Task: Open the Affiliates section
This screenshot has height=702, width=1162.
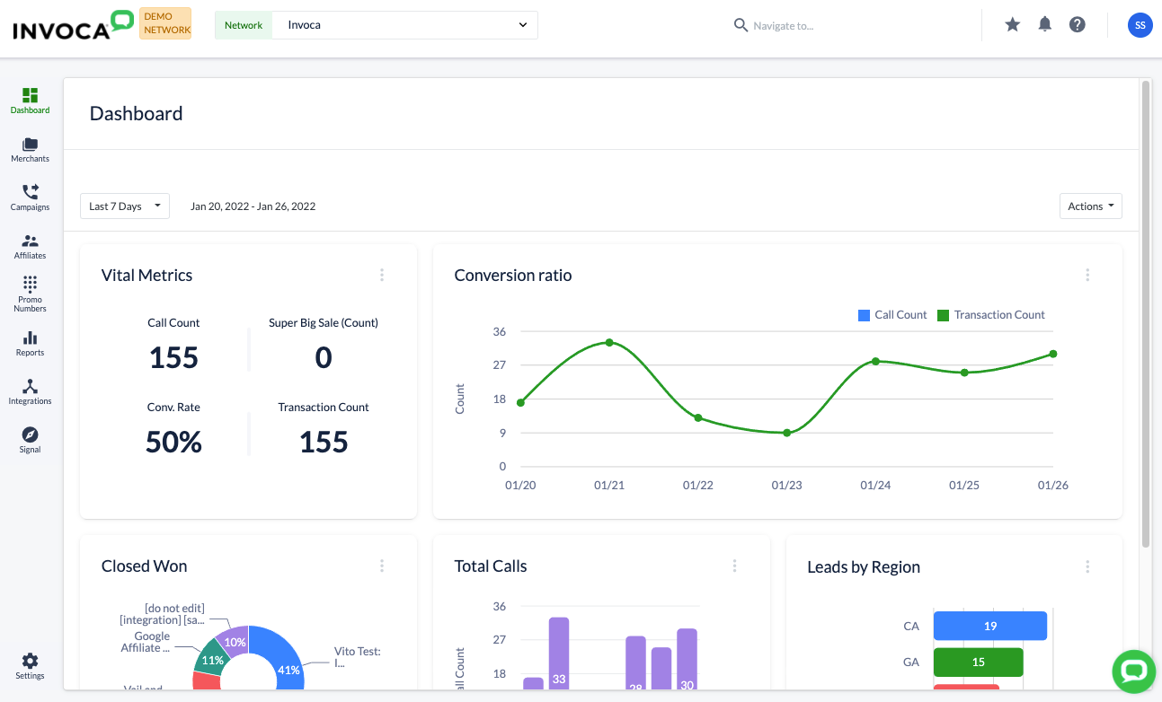Action: point(30,246)
